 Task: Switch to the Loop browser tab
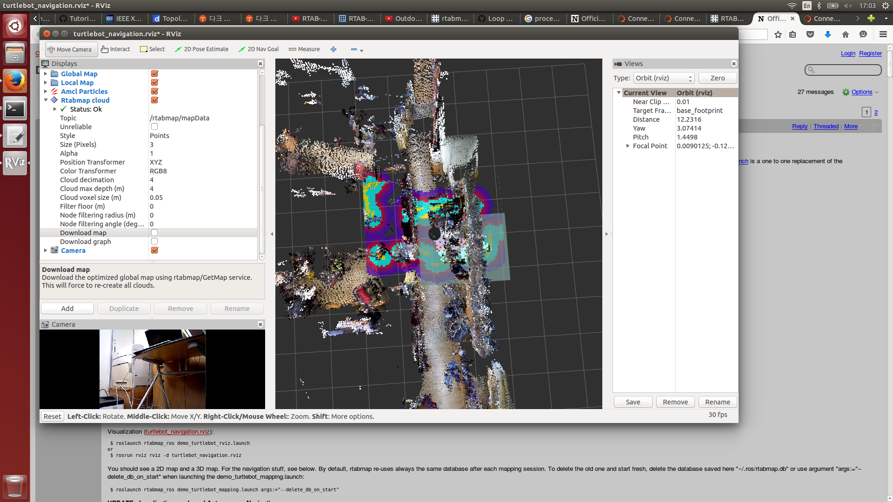[496, 19]
